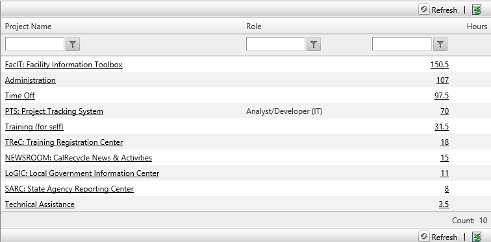Open SARC: State Agency Reporting Center link

click(x=69, y=189)
